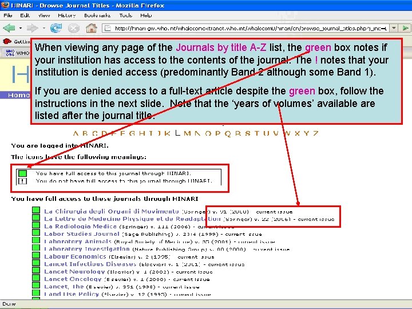Click green access icon beside La Lettre de Medecine
The image size is (412, 309).
tap(36, 217)
